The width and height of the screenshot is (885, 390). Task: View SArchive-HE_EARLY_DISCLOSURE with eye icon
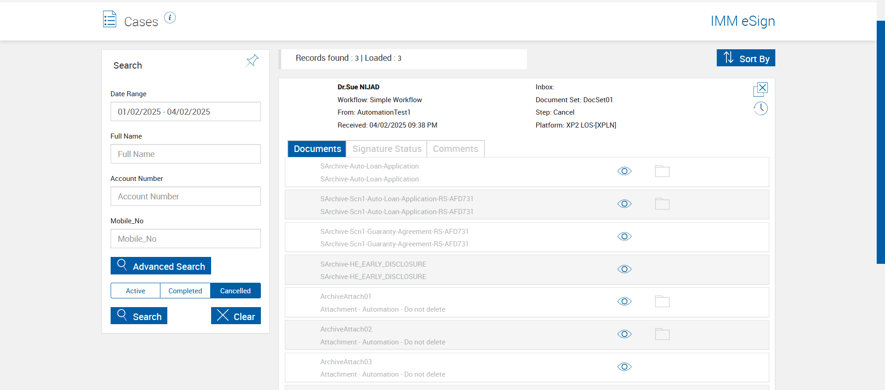point(625,269)
